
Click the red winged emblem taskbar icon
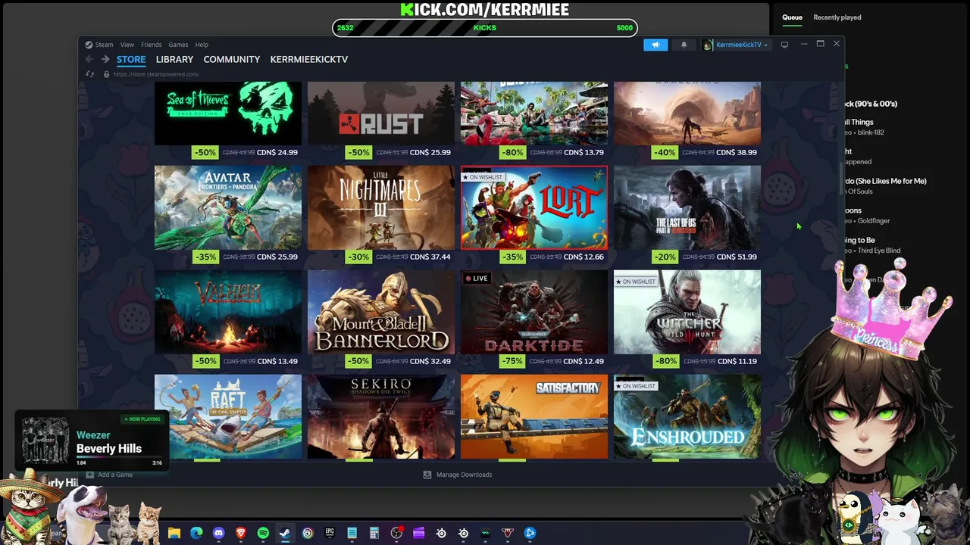(x=508, y=533)
